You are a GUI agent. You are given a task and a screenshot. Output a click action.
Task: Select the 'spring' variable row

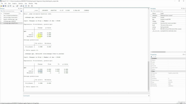[168, 27]
